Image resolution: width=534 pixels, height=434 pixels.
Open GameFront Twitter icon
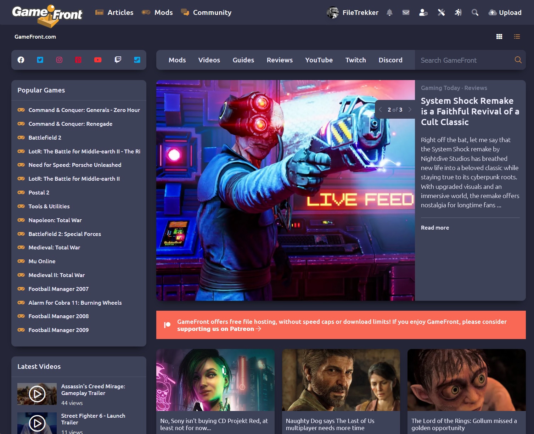coord(40,60)
